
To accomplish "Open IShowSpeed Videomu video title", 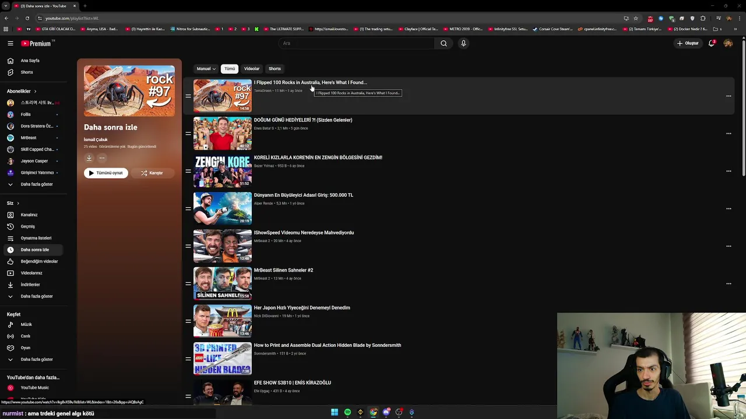I will coord(304,233).
